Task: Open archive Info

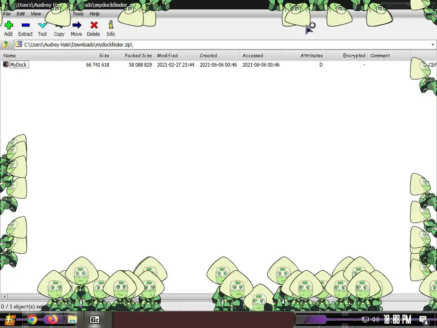Action: pos(111,29)
